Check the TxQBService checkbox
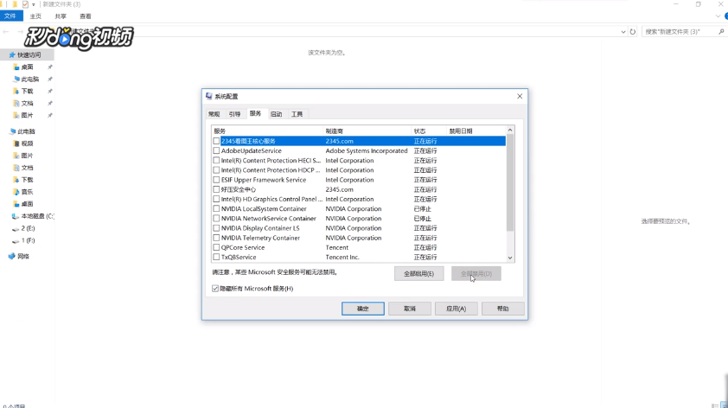 (x=216, y=257)
